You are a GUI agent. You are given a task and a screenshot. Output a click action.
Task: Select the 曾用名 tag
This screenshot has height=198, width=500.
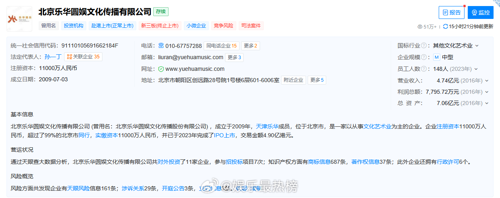click(x=49, y=26)
